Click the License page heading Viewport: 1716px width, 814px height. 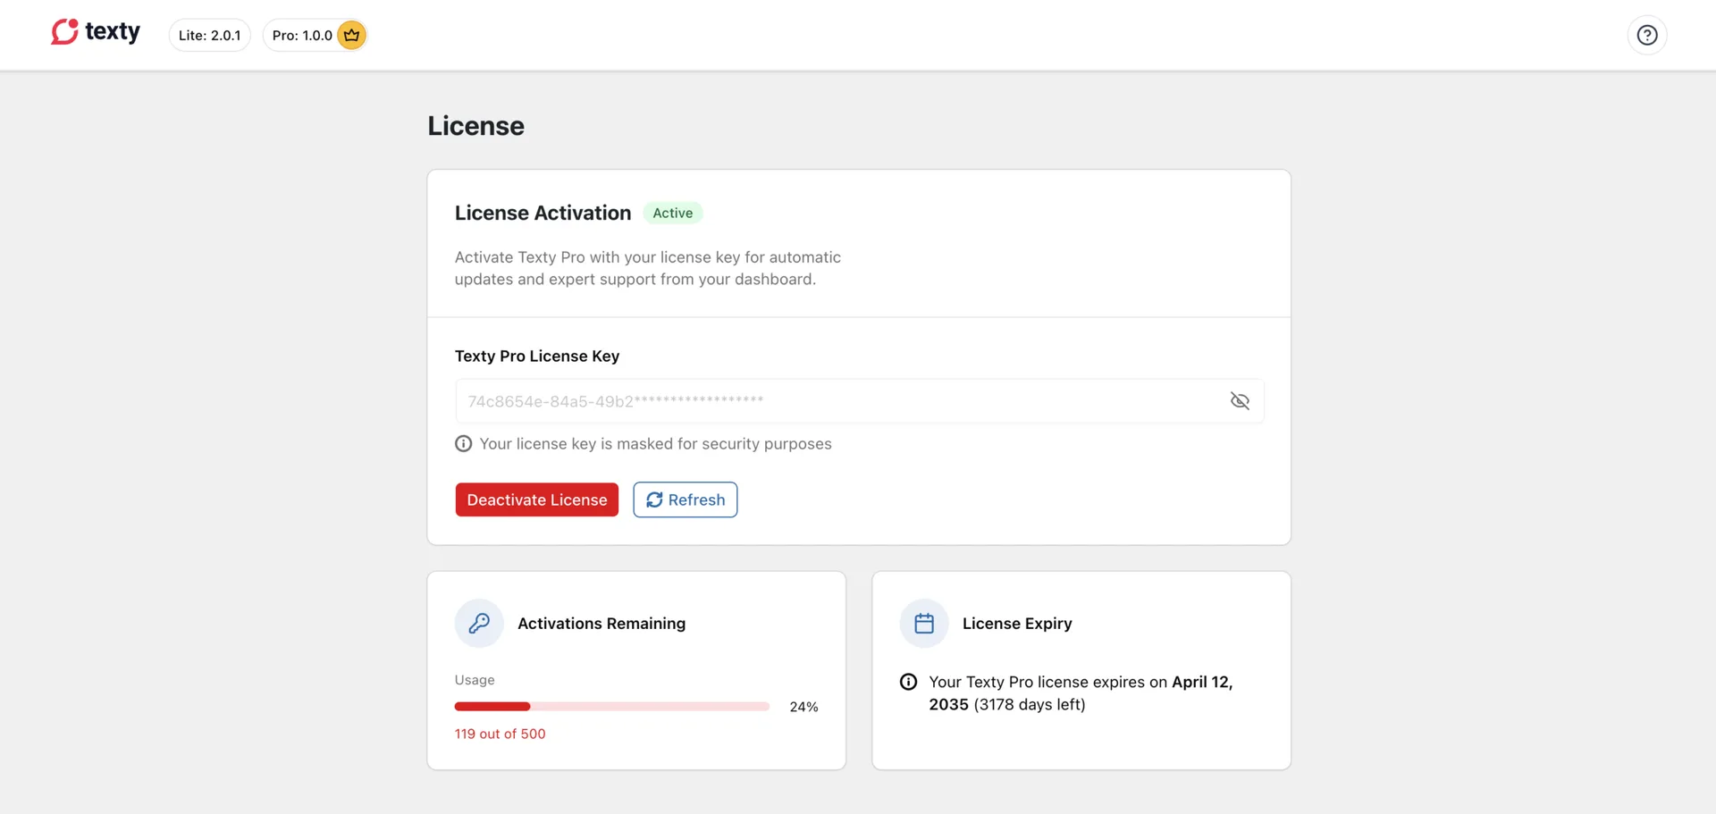click(x=475, y=126)
